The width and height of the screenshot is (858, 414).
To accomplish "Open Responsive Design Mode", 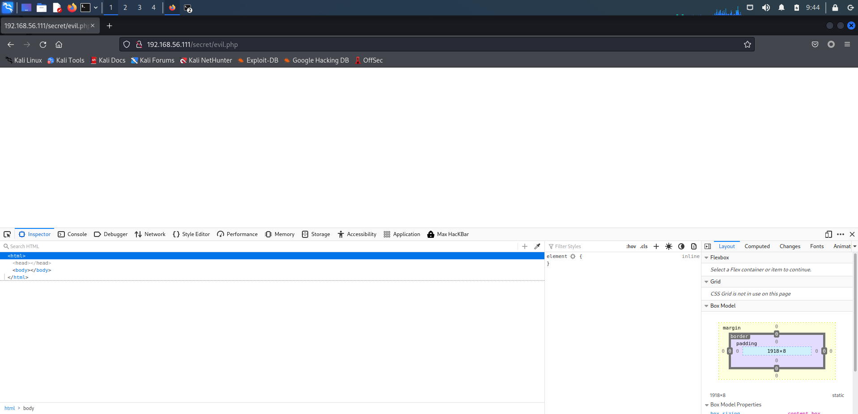I will (x=828, y=234).
